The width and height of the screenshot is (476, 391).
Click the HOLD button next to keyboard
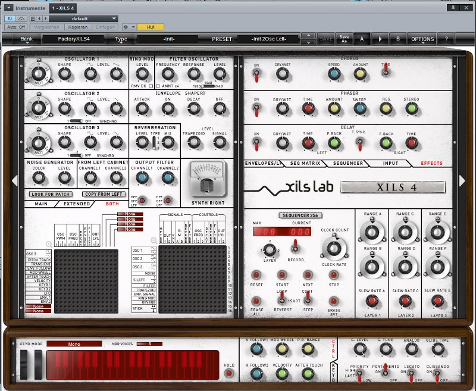229,373
